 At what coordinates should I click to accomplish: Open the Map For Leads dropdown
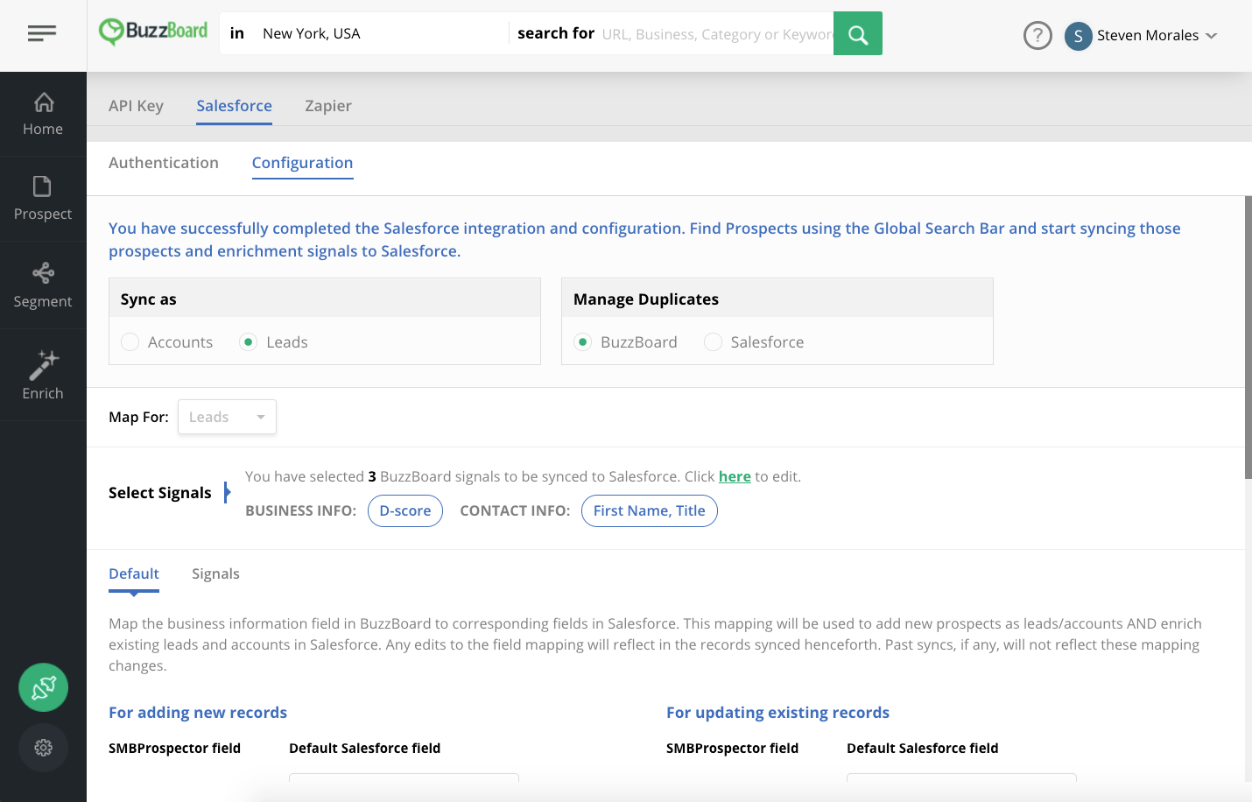227,417
